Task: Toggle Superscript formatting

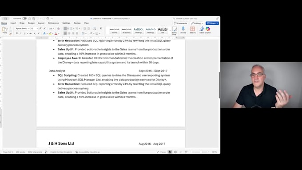Action: click(x=39, y=33)
